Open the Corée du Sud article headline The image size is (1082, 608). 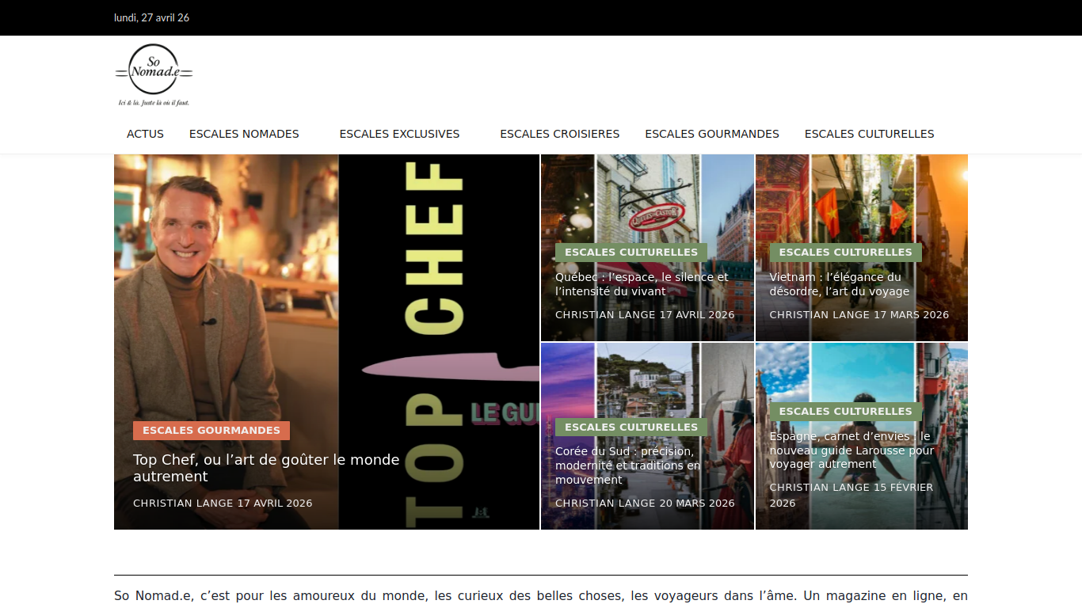pyautogui.click(x=628, y=465)
